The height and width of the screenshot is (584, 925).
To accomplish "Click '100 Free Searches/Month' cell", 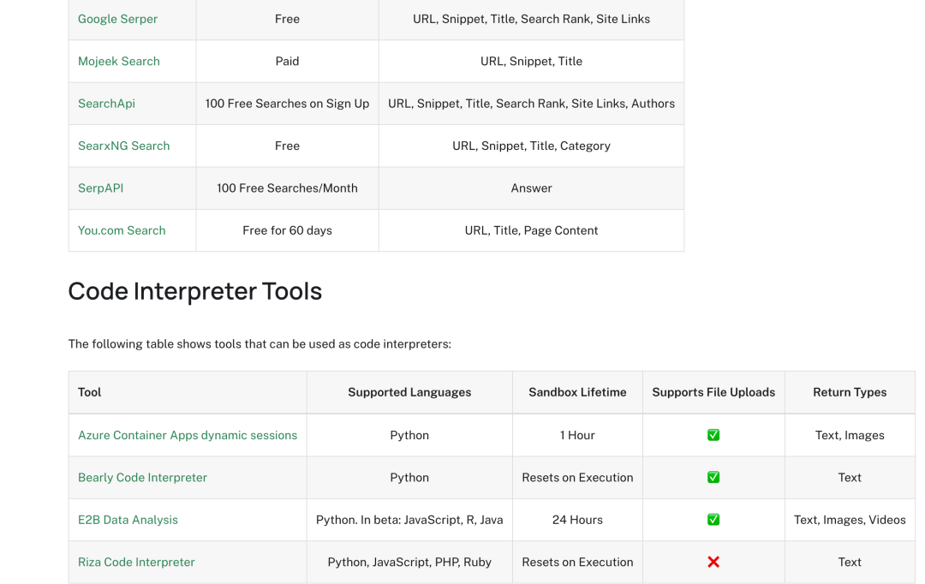I will click(x=287, y=188).
